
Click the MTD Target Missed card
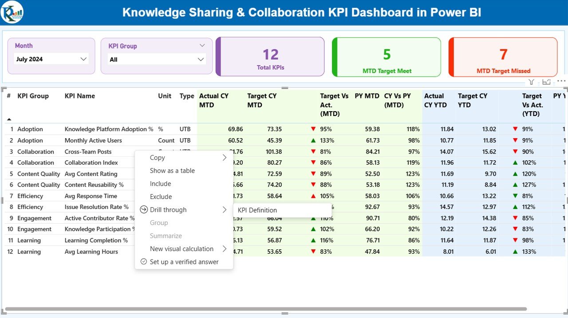[x=503, y=57]
